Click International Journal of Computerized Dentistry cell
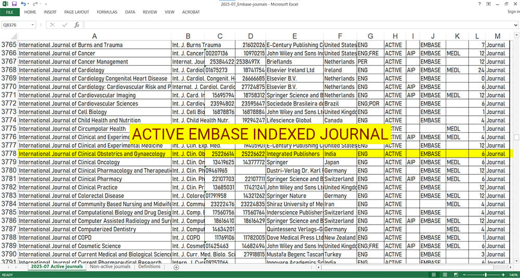This screenshot has height=278, width=520. (95, 229)
